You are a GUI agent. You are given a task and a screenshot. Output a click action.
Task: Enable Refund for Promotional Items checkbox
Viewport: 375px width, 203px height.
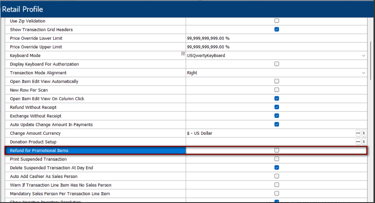[x=276, y=150]
